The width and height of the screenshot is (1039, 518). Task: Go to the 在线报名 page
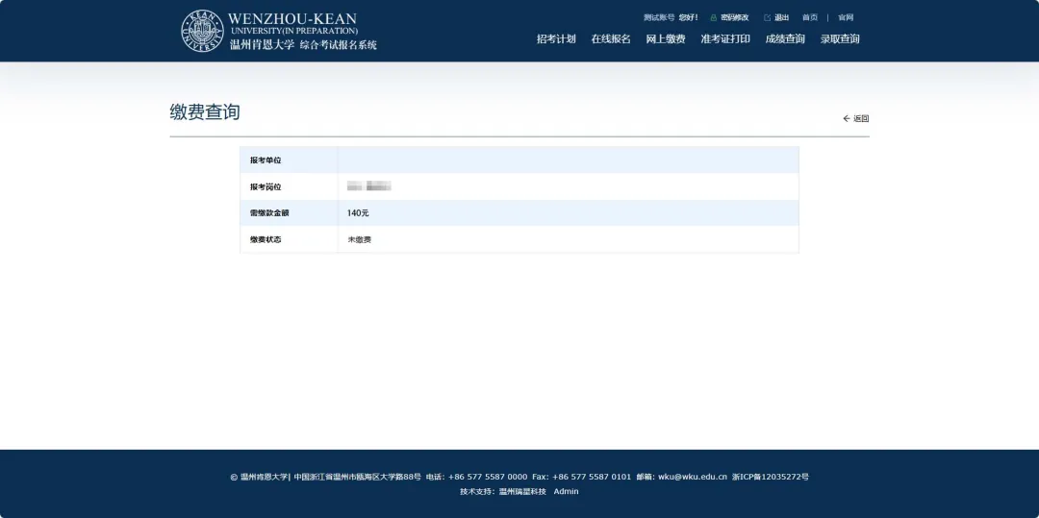[x=611, y=39]
